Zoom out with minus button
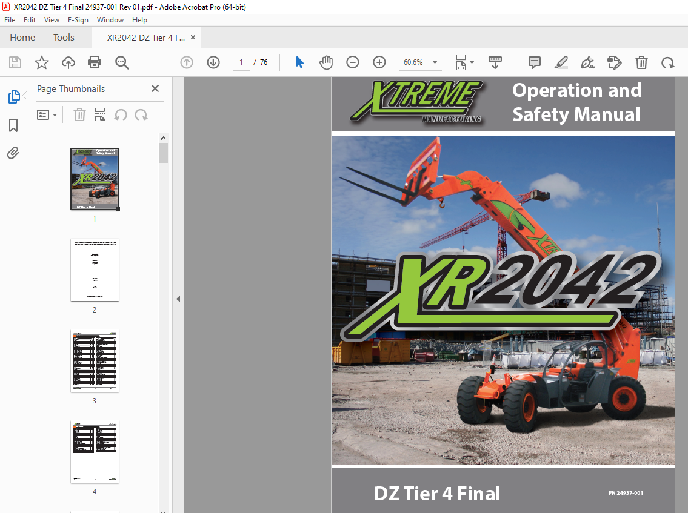This screenshot has width=688, height=513. pyautogui.click(x=352, y=62)
